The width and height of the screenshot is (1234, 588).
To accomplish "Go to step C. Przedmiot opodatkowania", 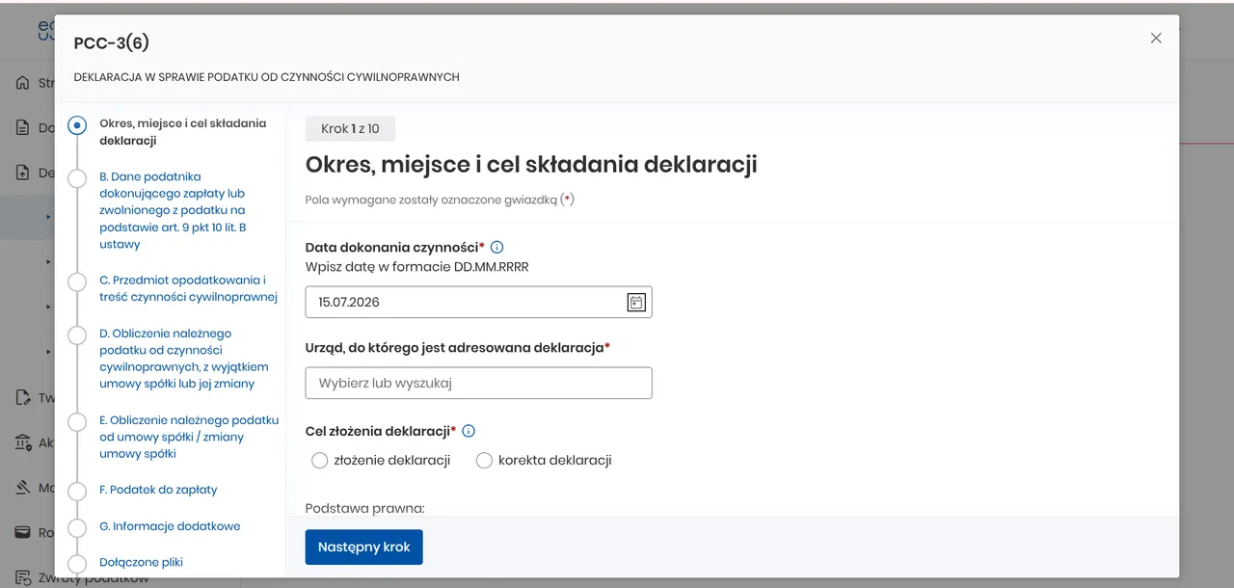I will [188, 288].
